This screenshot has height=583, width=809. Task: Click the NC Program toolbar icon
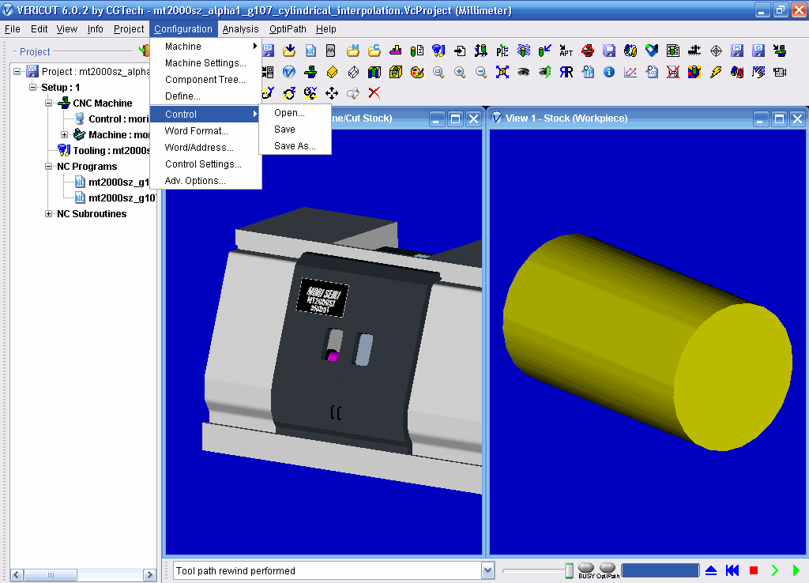coord(310,51)
